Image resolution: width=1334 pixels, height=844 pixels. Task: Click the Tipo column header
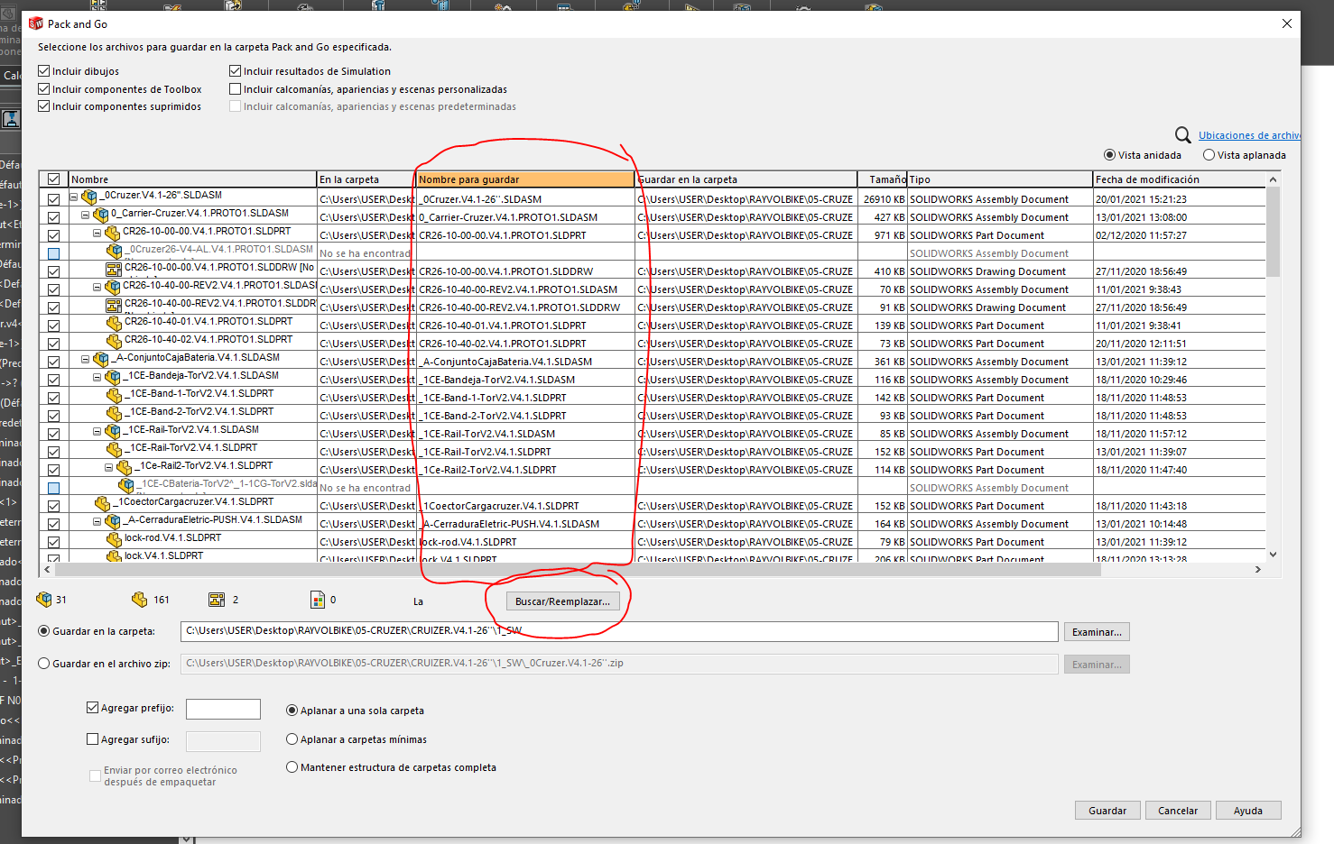[1000, 179]
